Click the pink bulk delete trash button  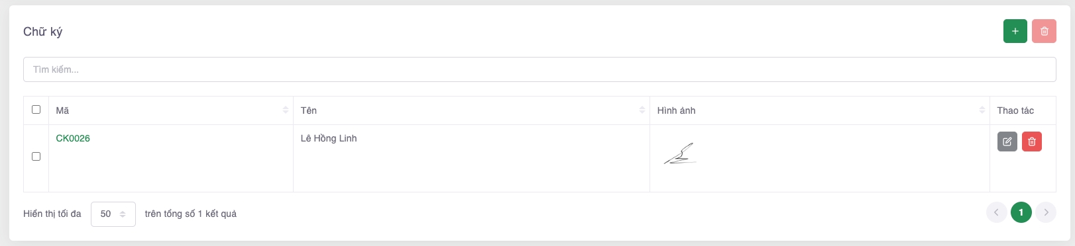coord(1044,31)
